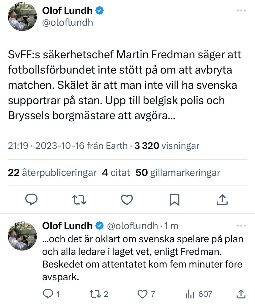View the 4 citat quotes
255x304 pixels.
[116, 173]
